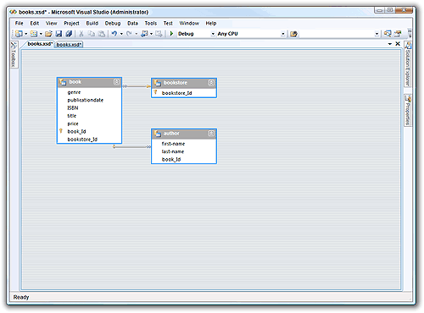424x313 pixels.
Task: Open the Debug menu
Action: coord(113,23)
